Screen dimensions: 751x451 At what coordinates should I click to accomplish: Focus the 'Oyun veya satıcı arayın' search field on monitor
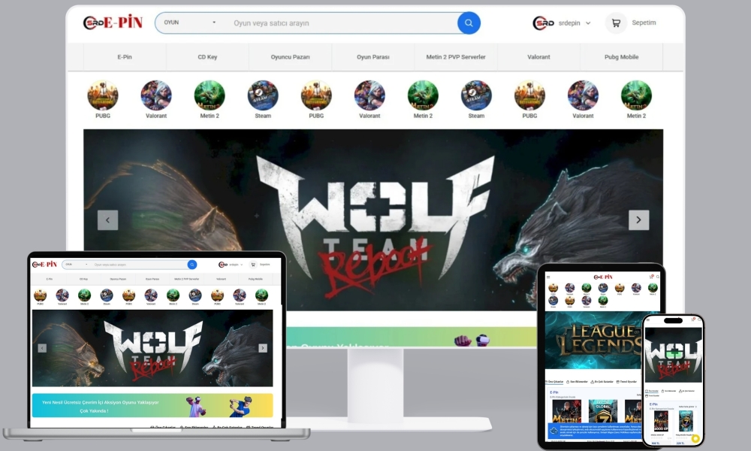(342, 23)
